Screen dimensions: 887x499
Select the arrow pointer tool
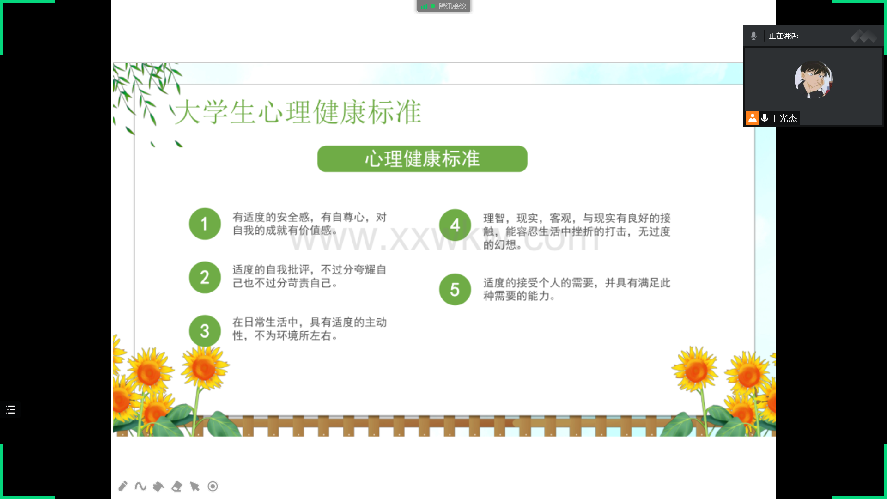pos(194,486)
